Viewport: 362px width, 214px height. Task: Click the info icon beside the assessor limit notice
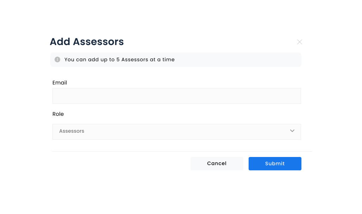[57, 59]
